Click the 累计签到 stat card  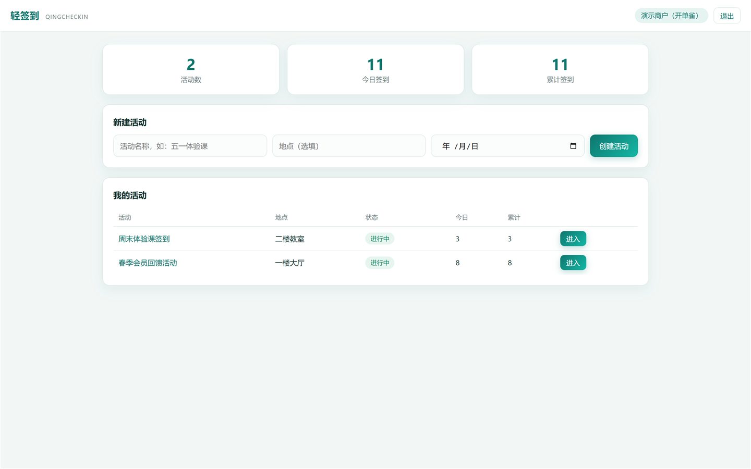(560, 69)
